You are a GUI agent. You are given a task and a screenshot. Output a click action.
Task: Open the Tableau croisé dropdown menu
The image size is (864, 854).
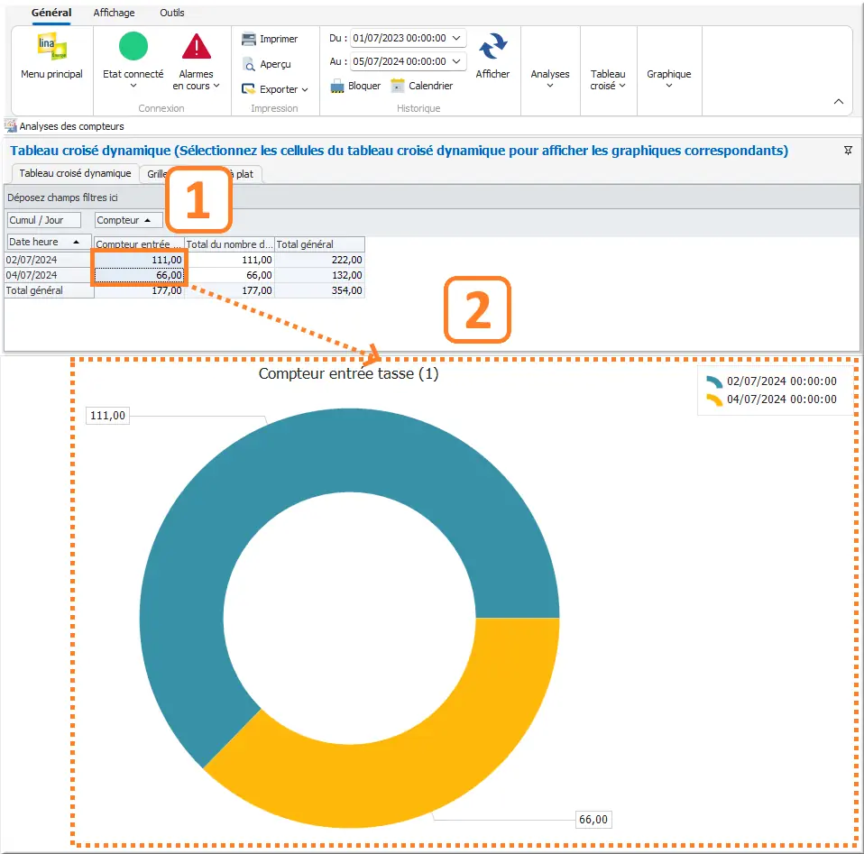click(x=608, y=79)
